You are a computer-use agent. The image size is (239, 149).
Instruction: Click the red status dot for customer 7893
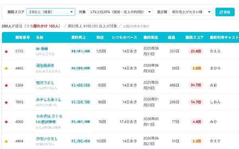pyautogui.click(x=6, y=103)
